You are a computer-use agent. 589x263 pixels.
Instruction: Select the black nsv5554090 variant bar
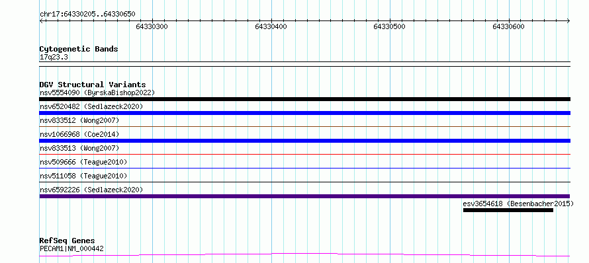click(304, 99)
